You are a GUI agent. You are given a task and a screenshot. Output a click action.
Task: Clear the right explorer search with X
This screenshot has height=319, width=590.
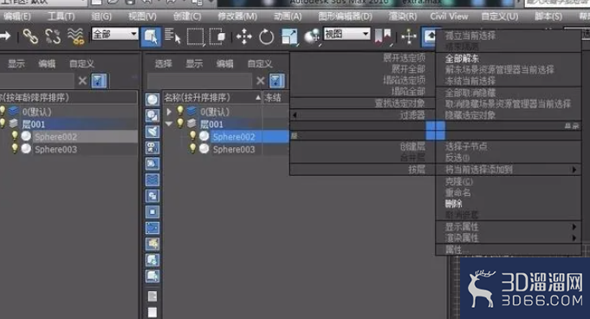pos(260,81)
